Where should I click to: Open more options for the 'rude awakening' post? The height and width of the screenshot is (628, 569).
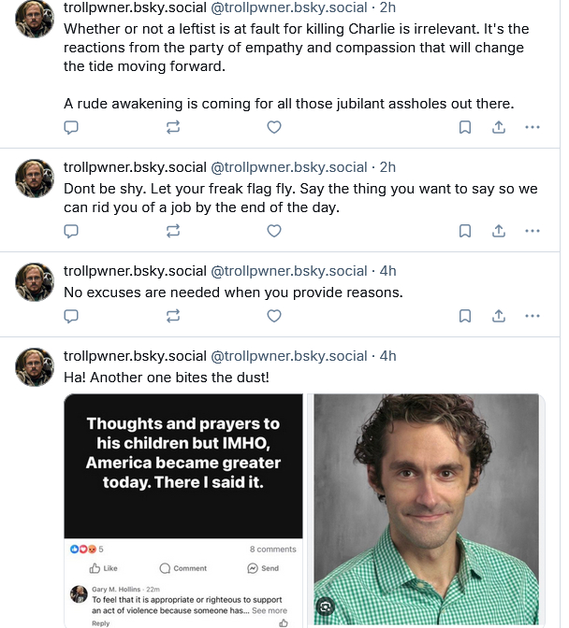pyautogui.click(x=533, y=127)
